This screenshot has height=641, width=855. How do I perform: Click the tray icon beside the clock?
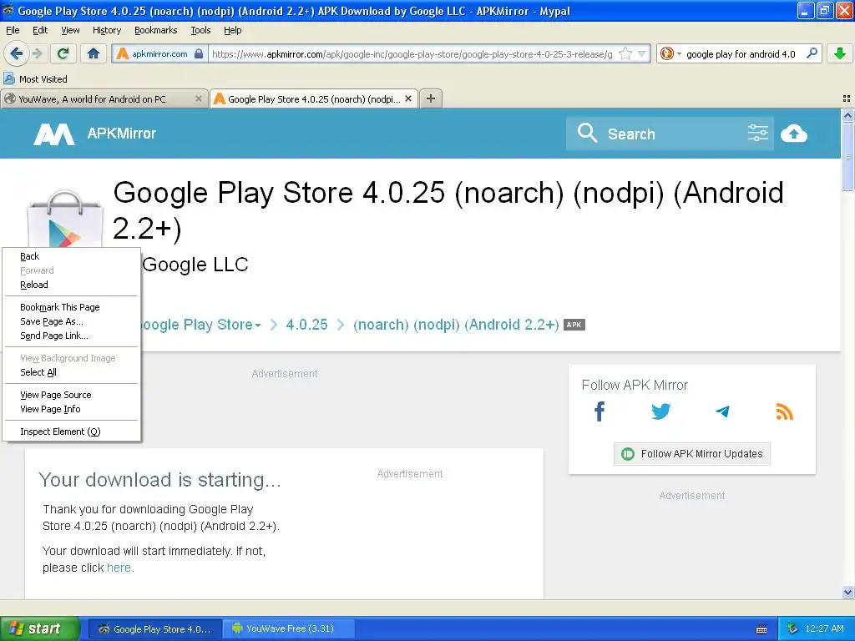pos(793,628)
